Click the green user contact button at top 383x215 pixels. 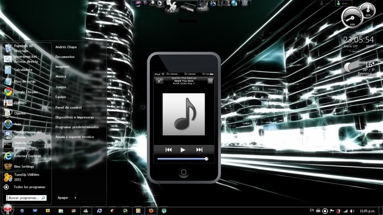click(x=344, y=3)
